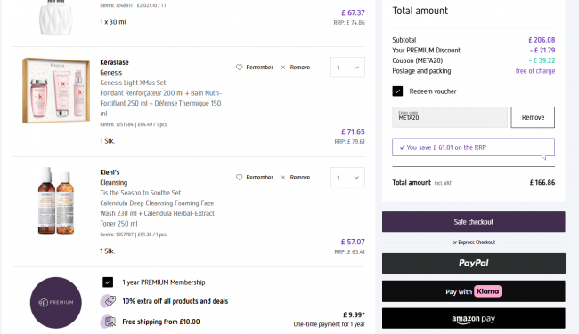Click the Kiehl's brand name
Image resolution: width=579 pixels, height=334 pixels.
point(110,172)
